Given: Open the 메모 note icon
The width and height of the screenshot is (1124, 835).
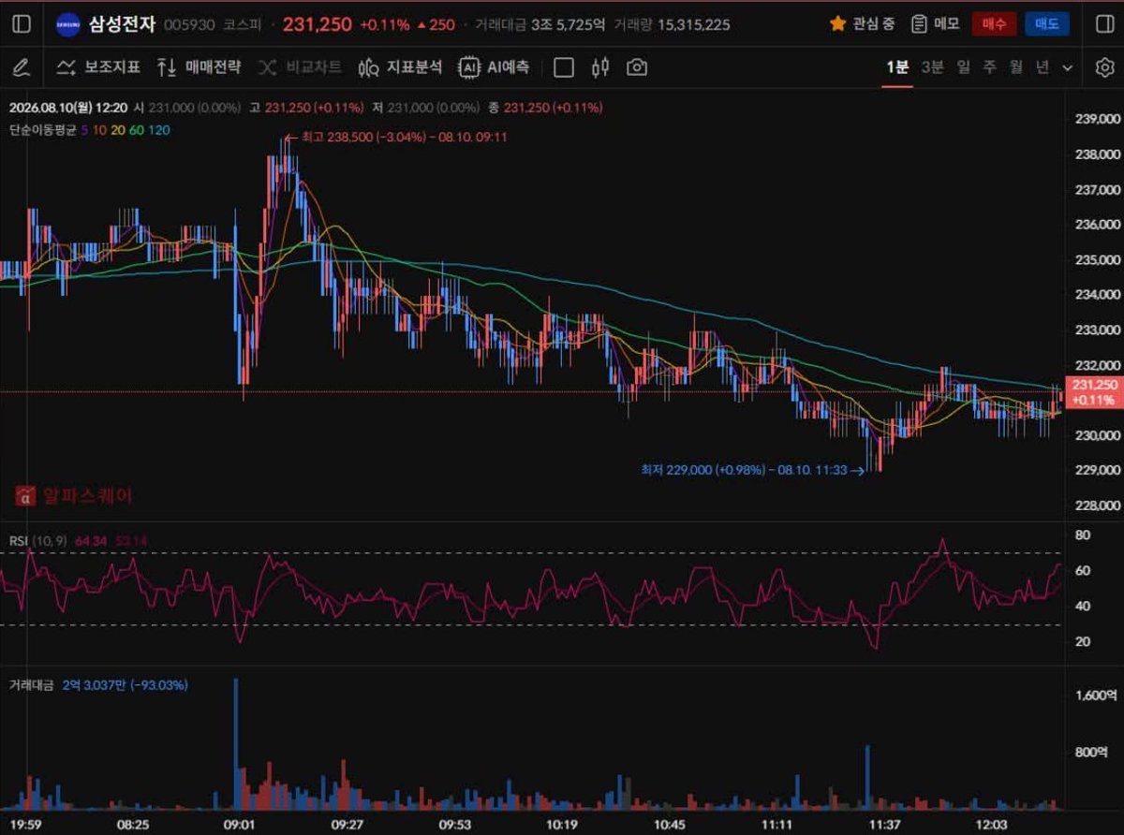Looking at the screenshot, I should pyautogui.click(x=920, y=24).
